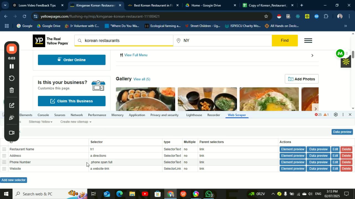The width and height of the screenshot is (355, 199).
Task: Open Chrome apps grid icon
Action: pos(7,26)
